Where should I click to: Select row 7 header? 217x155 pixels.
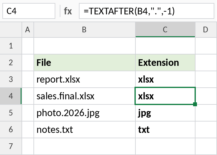(11, 146)
